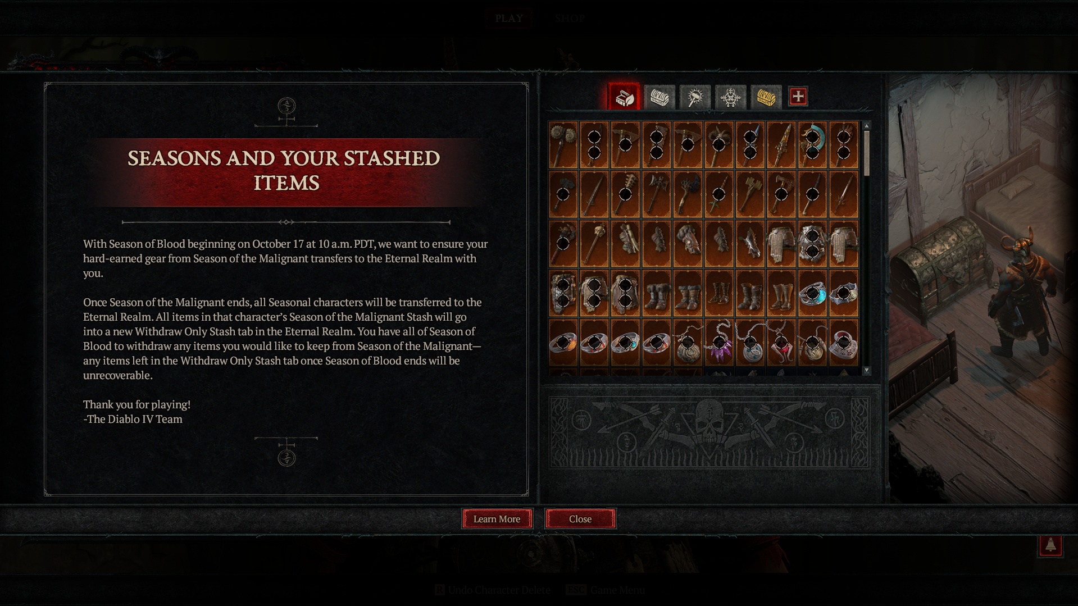Click the stash scrollbar thumb
Image resolution: width=1078 pixels, height=606 pixels.
867,153
